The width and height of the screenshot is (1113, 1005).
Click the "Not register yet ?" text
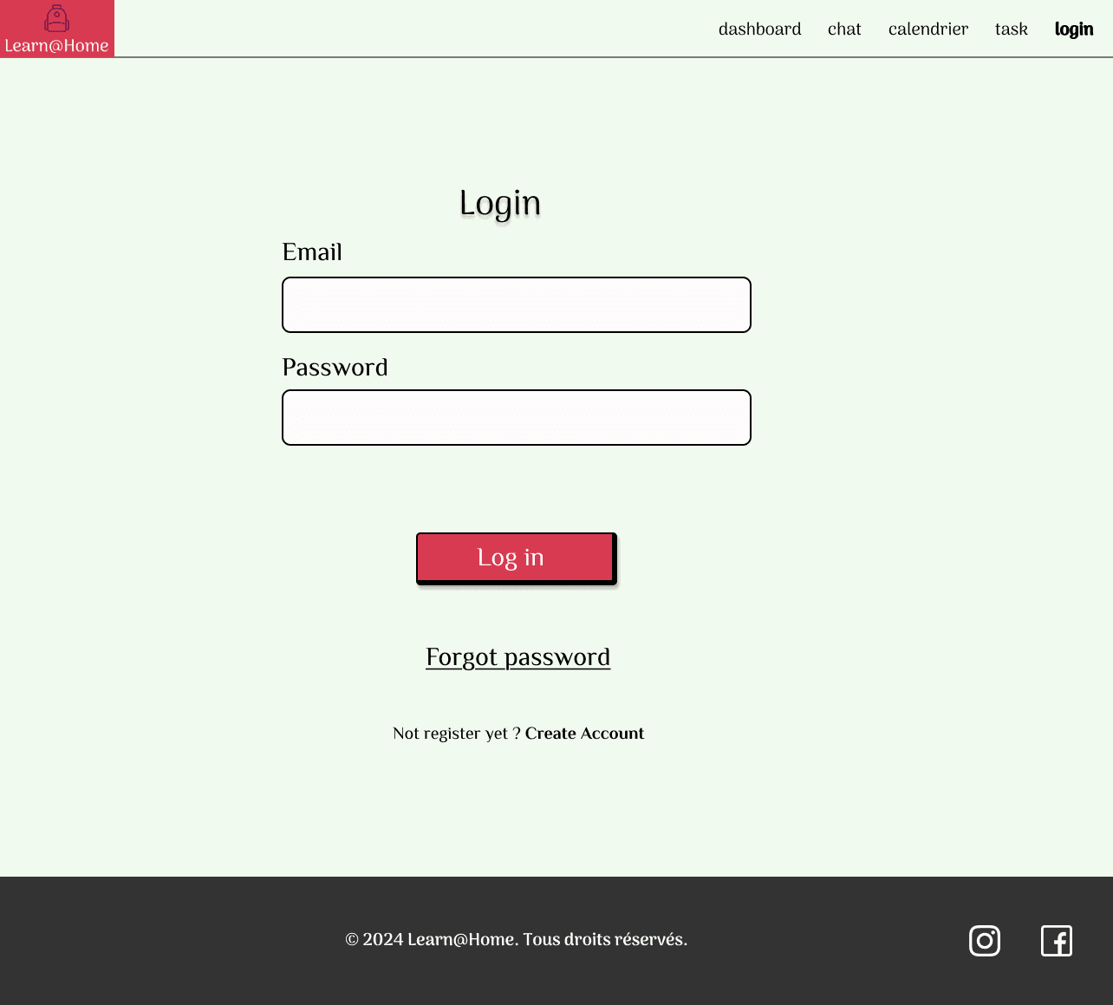456,734
